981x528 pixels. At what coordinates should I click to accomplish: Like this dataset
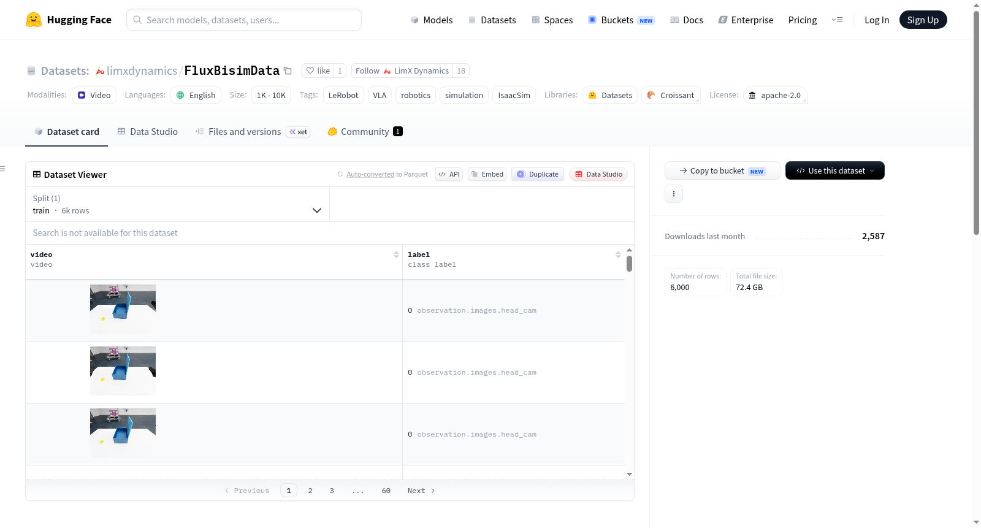(x=318, y=71)
